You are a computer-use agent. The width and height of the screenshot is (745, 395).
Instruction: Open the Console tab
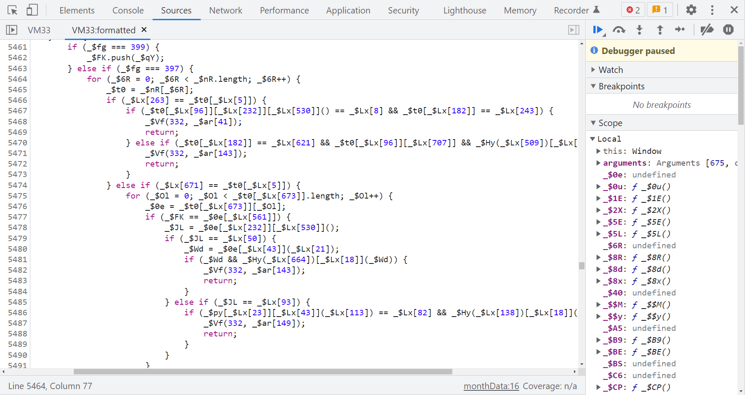click(128, 11)
